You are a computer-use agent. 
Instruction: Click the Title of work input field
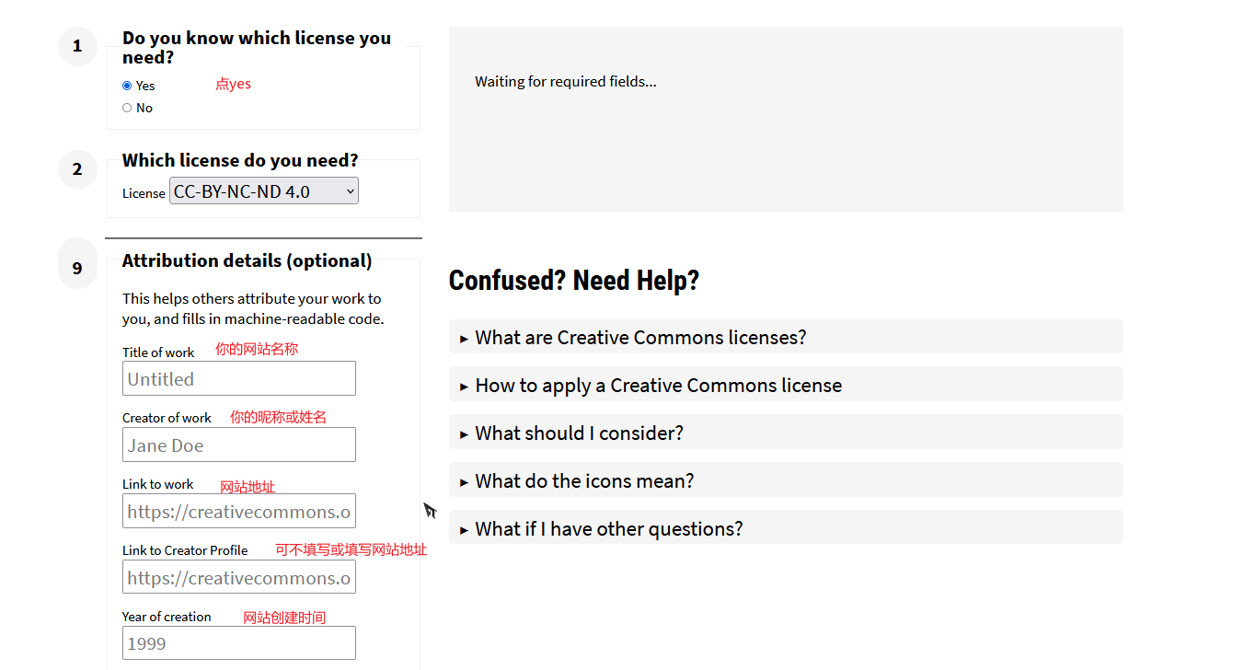click(238, 379)
